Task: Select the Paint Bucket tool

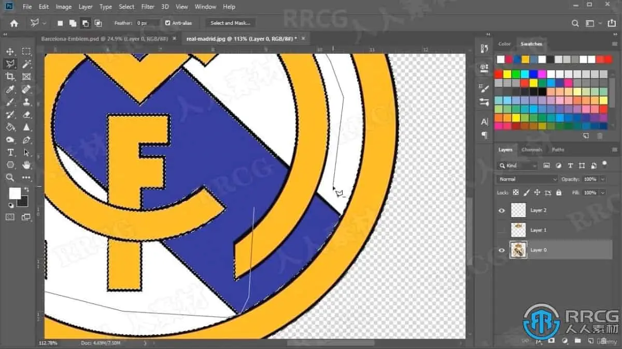Action: (x=10, y=127)
